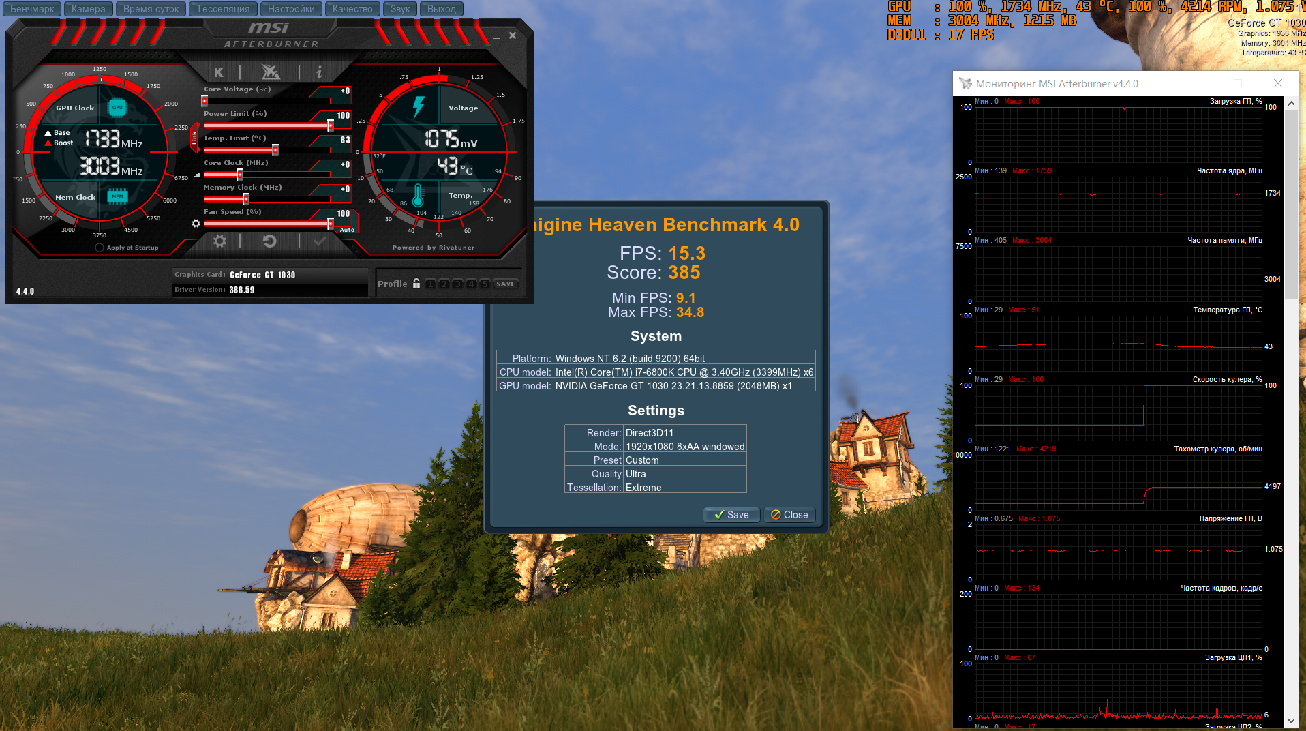Click the MSI Afterburner airplane logo icon

pyautogui.click(x=270, y=72)
